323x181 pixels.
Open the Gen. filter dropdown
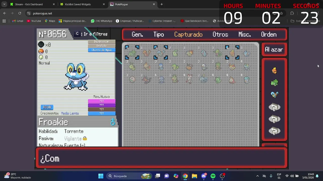(x=137, y=35)
